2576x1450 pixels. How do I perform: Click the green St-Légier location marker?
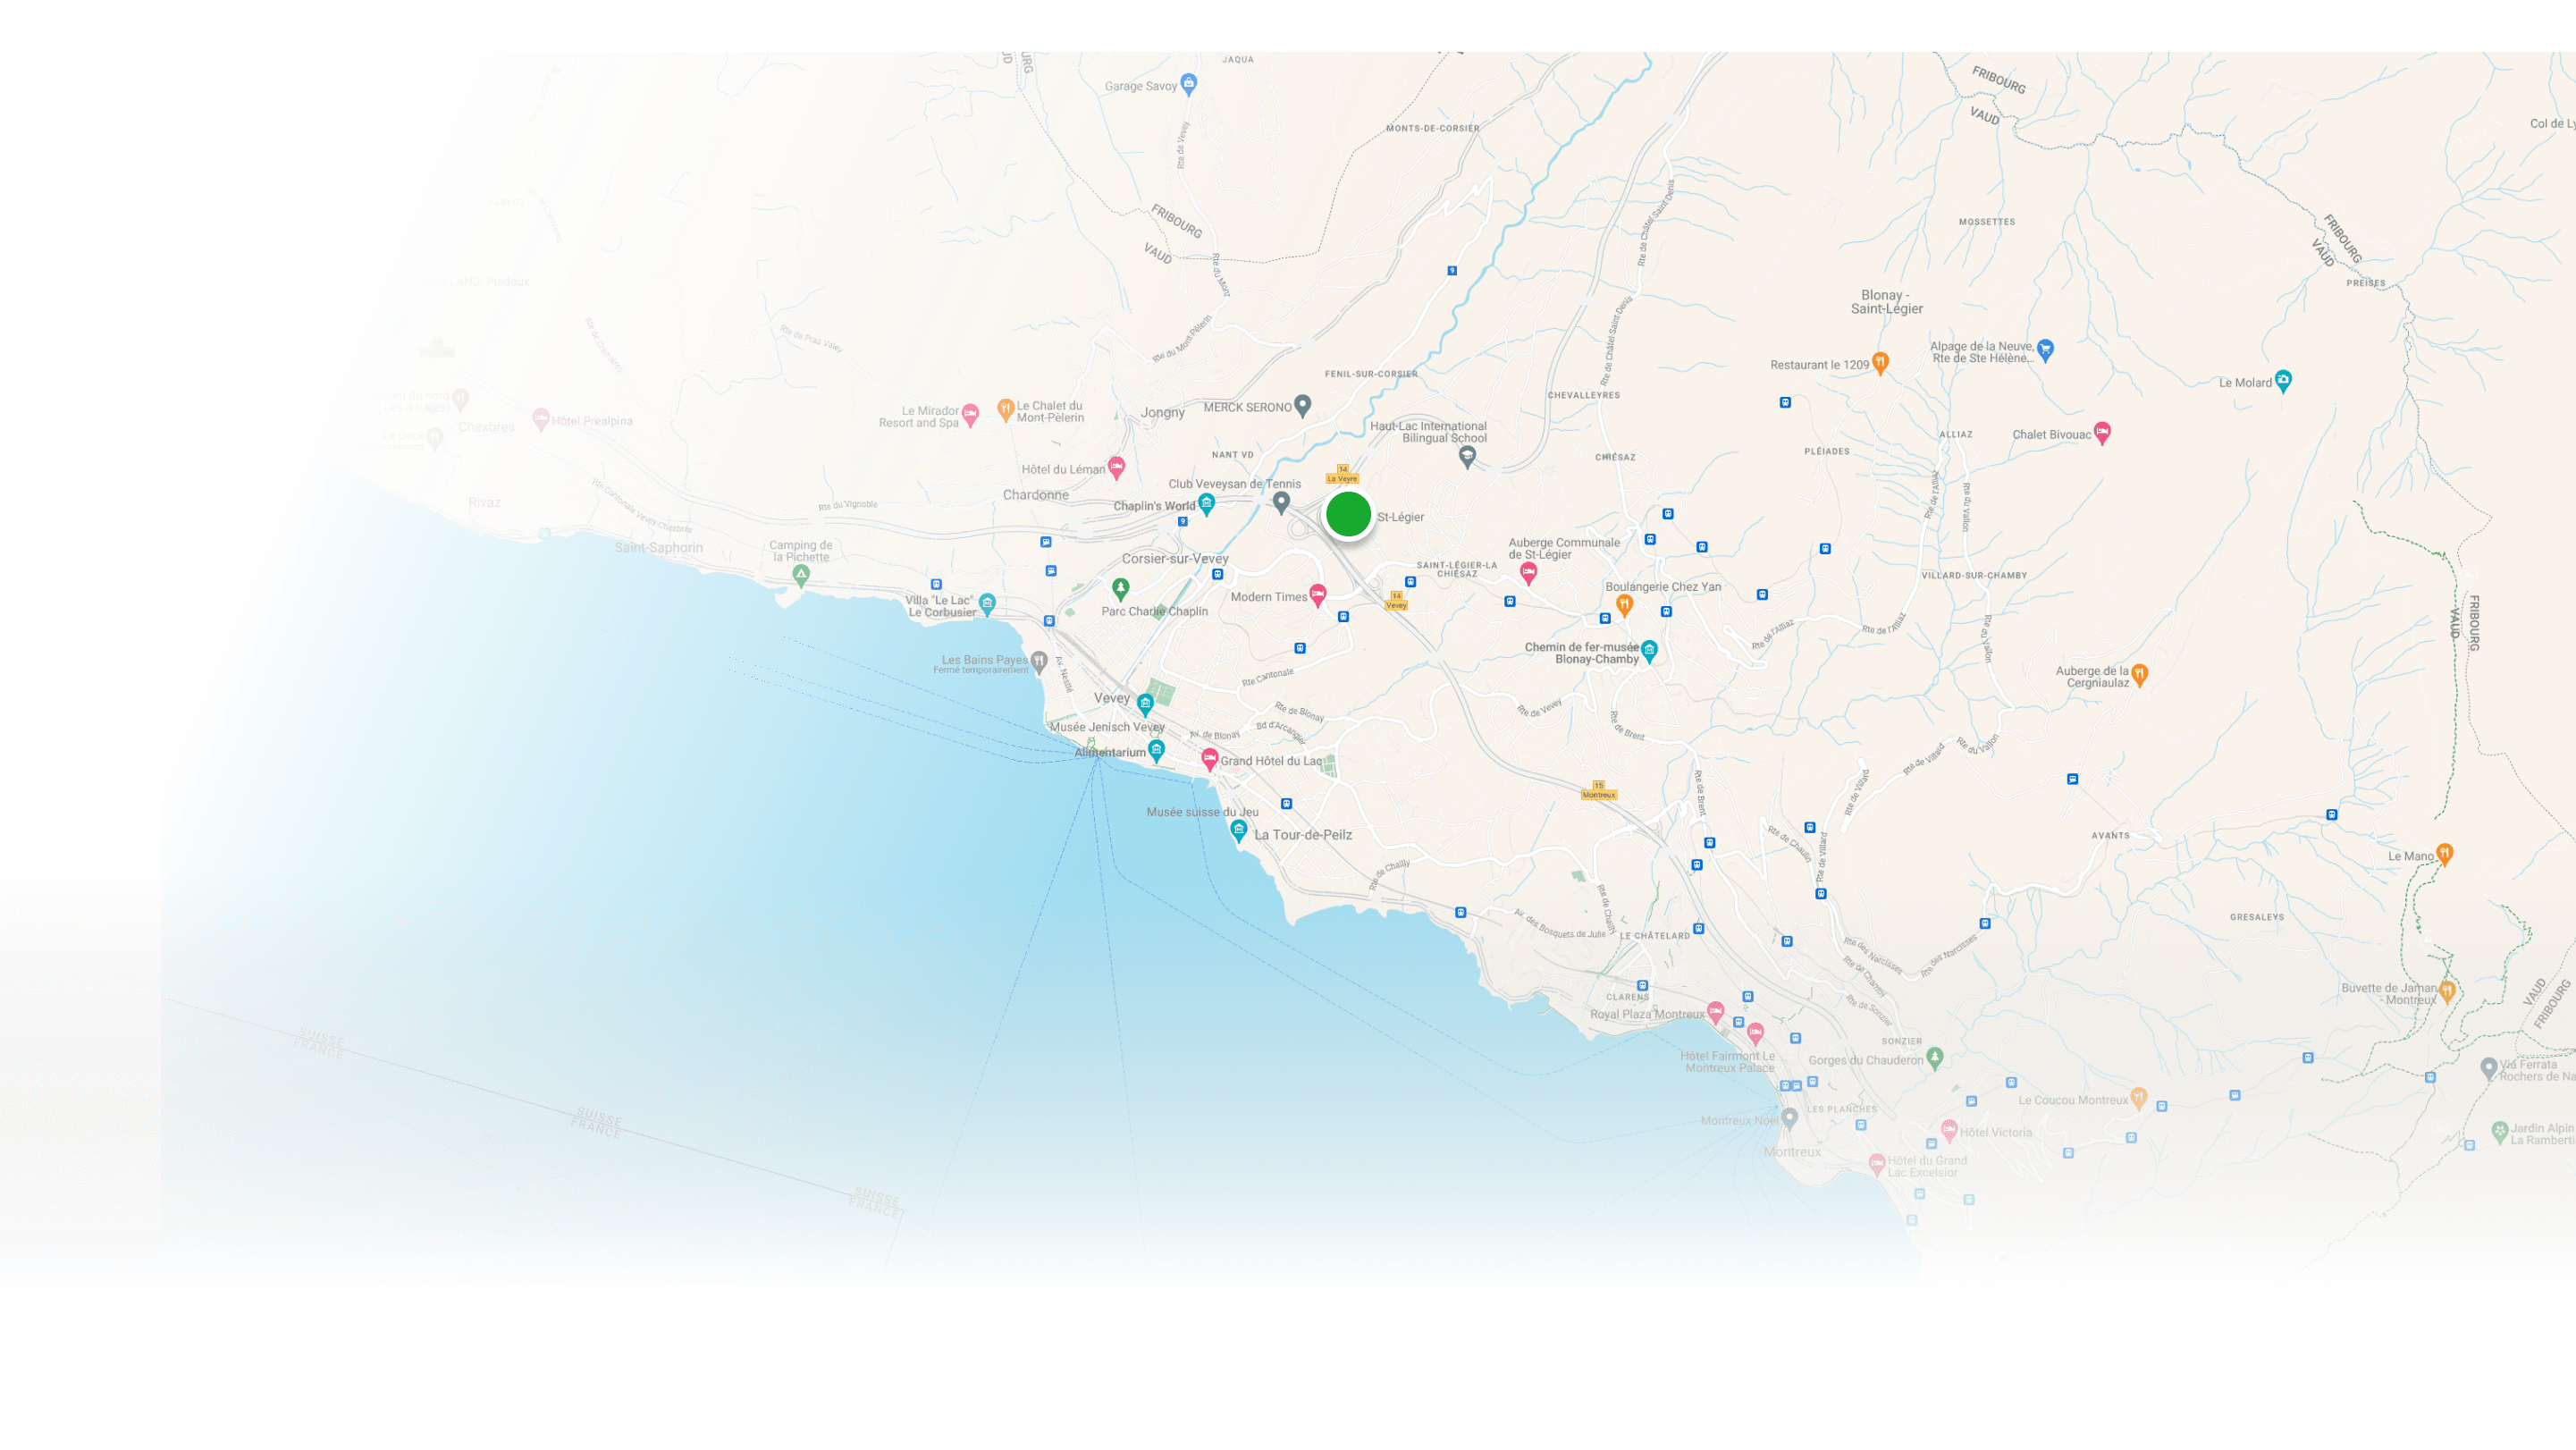pyautogui.click(x=1348, y=515)
